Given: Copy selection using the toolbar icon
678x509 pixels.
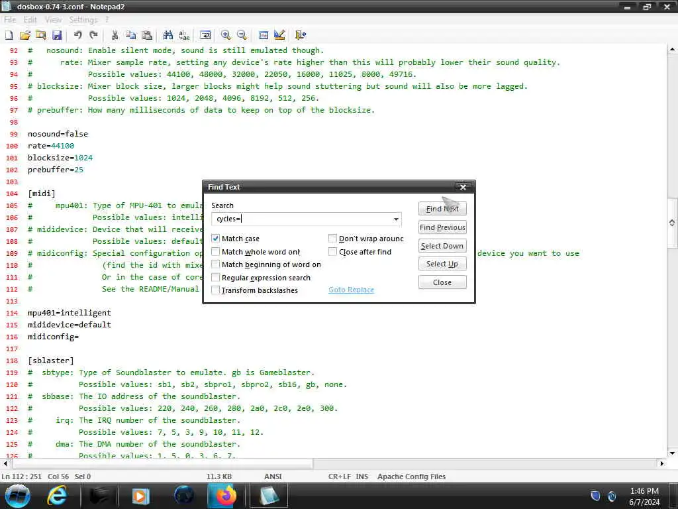Looking at the screenshot, I should coord(130,35).
